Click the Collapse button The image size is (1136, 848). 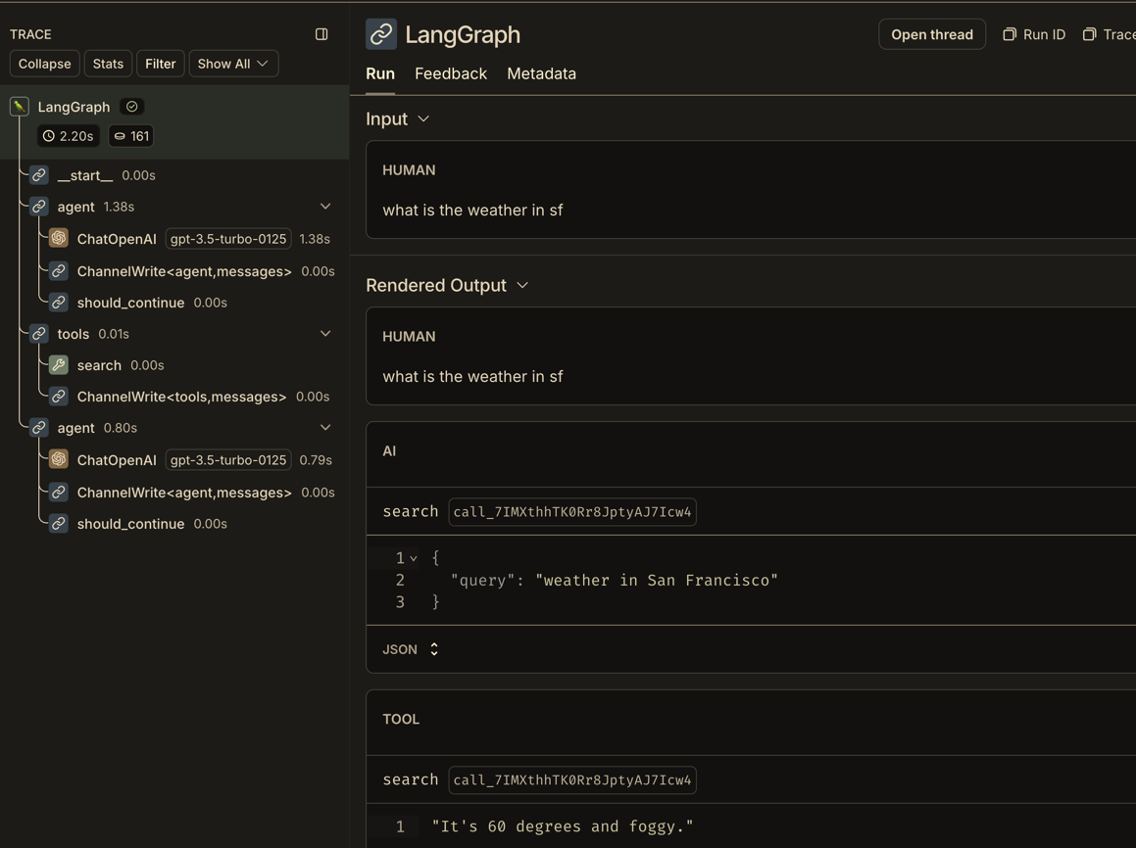click(x=44, y=64)
